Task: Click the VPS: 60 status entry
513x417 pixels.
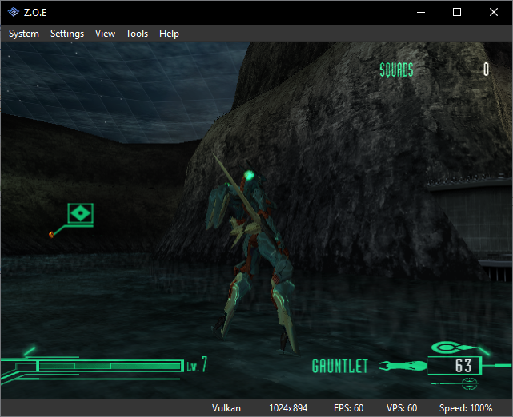Action: pyautogui.click(x=402, y=408)
